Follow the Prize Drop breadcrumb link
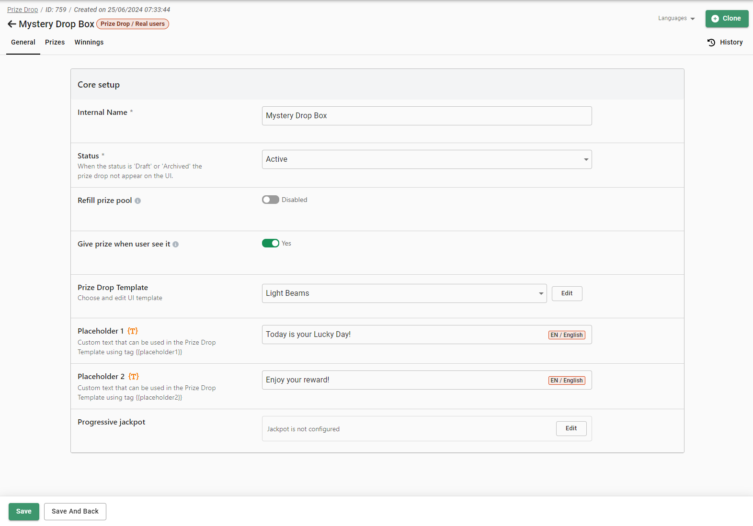This screenshot has width=753, height=526. pos(23,10)
